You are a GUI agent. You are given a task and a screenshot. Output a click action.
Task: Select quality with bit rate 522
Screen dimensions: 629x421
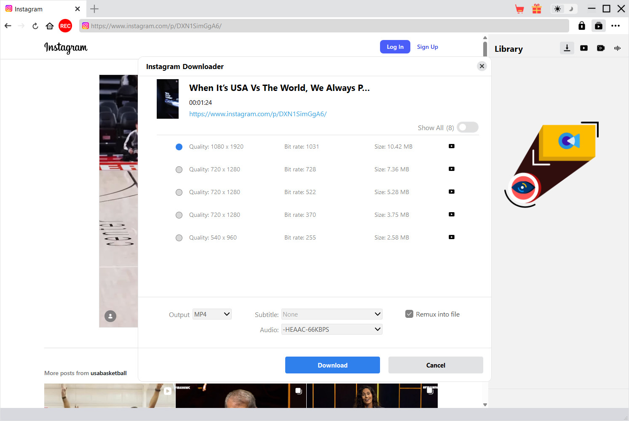point(179,192)
